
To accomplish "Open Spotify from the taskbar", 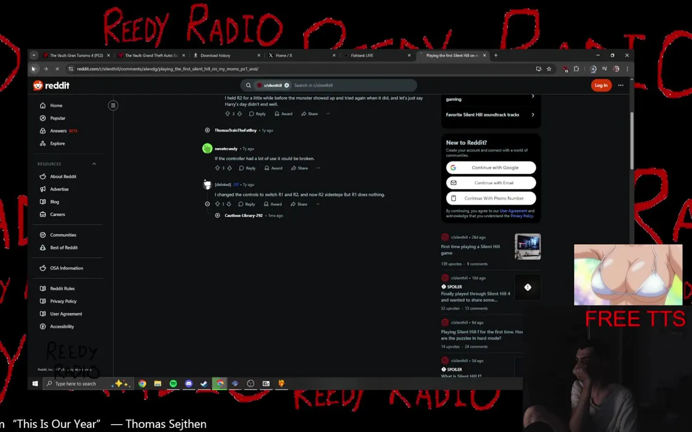I will click(x=173, y=383).
